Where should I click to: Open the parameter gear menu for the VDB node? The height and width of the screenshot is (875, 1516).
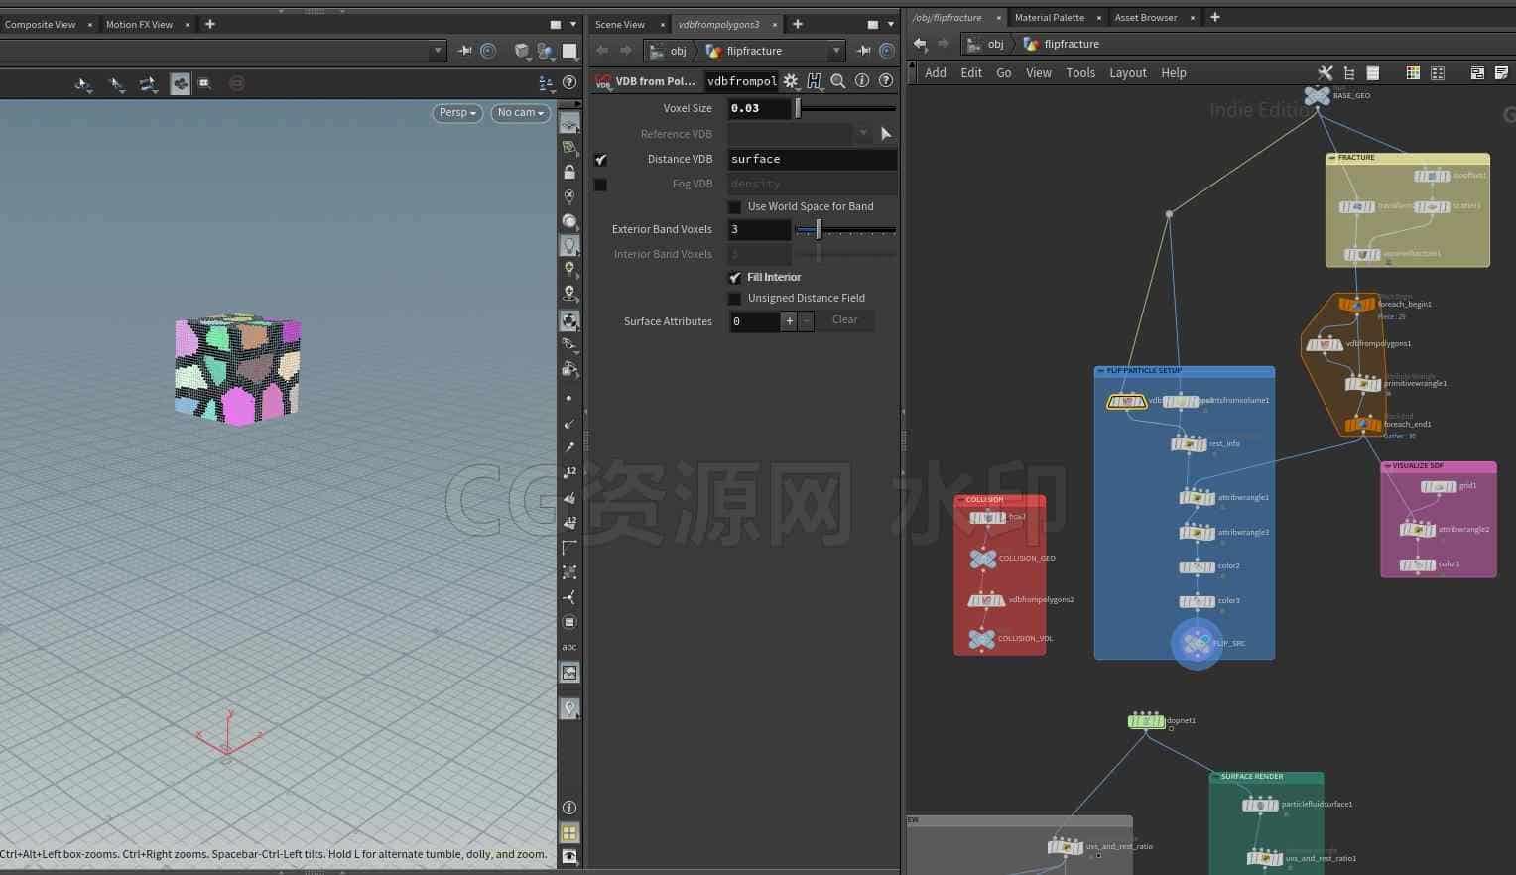pos(791,81)
